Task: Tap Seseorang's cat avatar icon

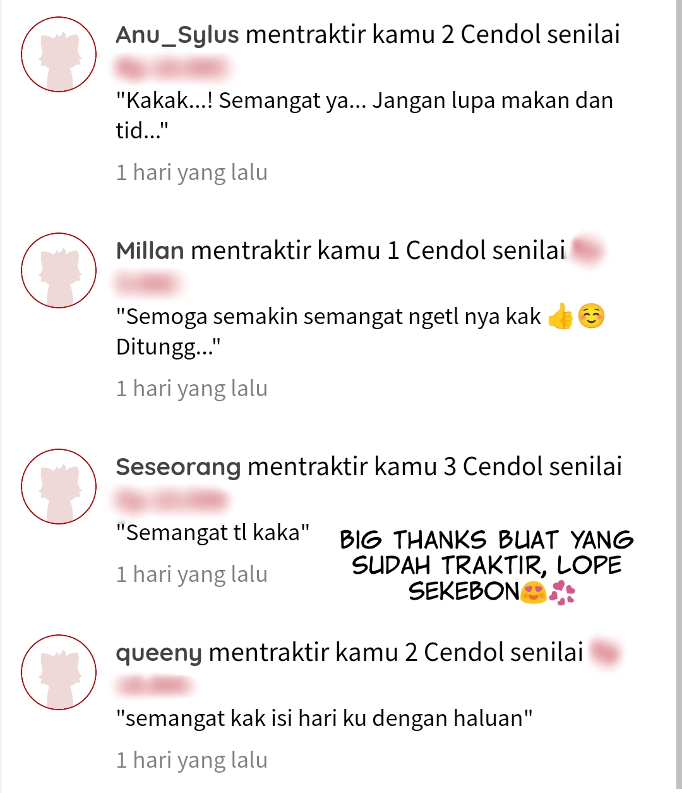Action: [x=59, y=487]
